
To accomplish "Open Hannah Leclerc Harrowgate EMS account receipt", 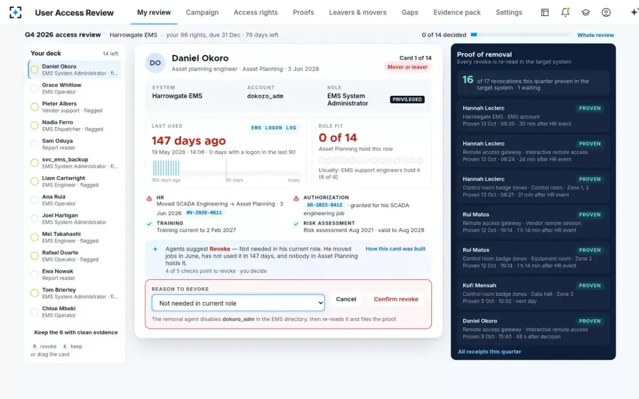I will pyautogui.click(x=533, y=115).
